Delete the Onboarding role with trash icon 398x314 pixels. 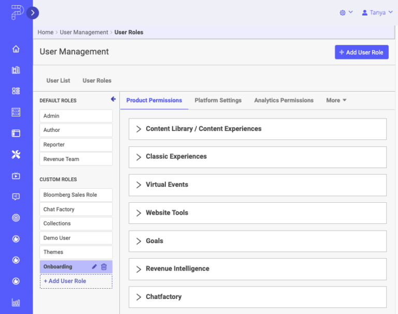click(104, 266)
